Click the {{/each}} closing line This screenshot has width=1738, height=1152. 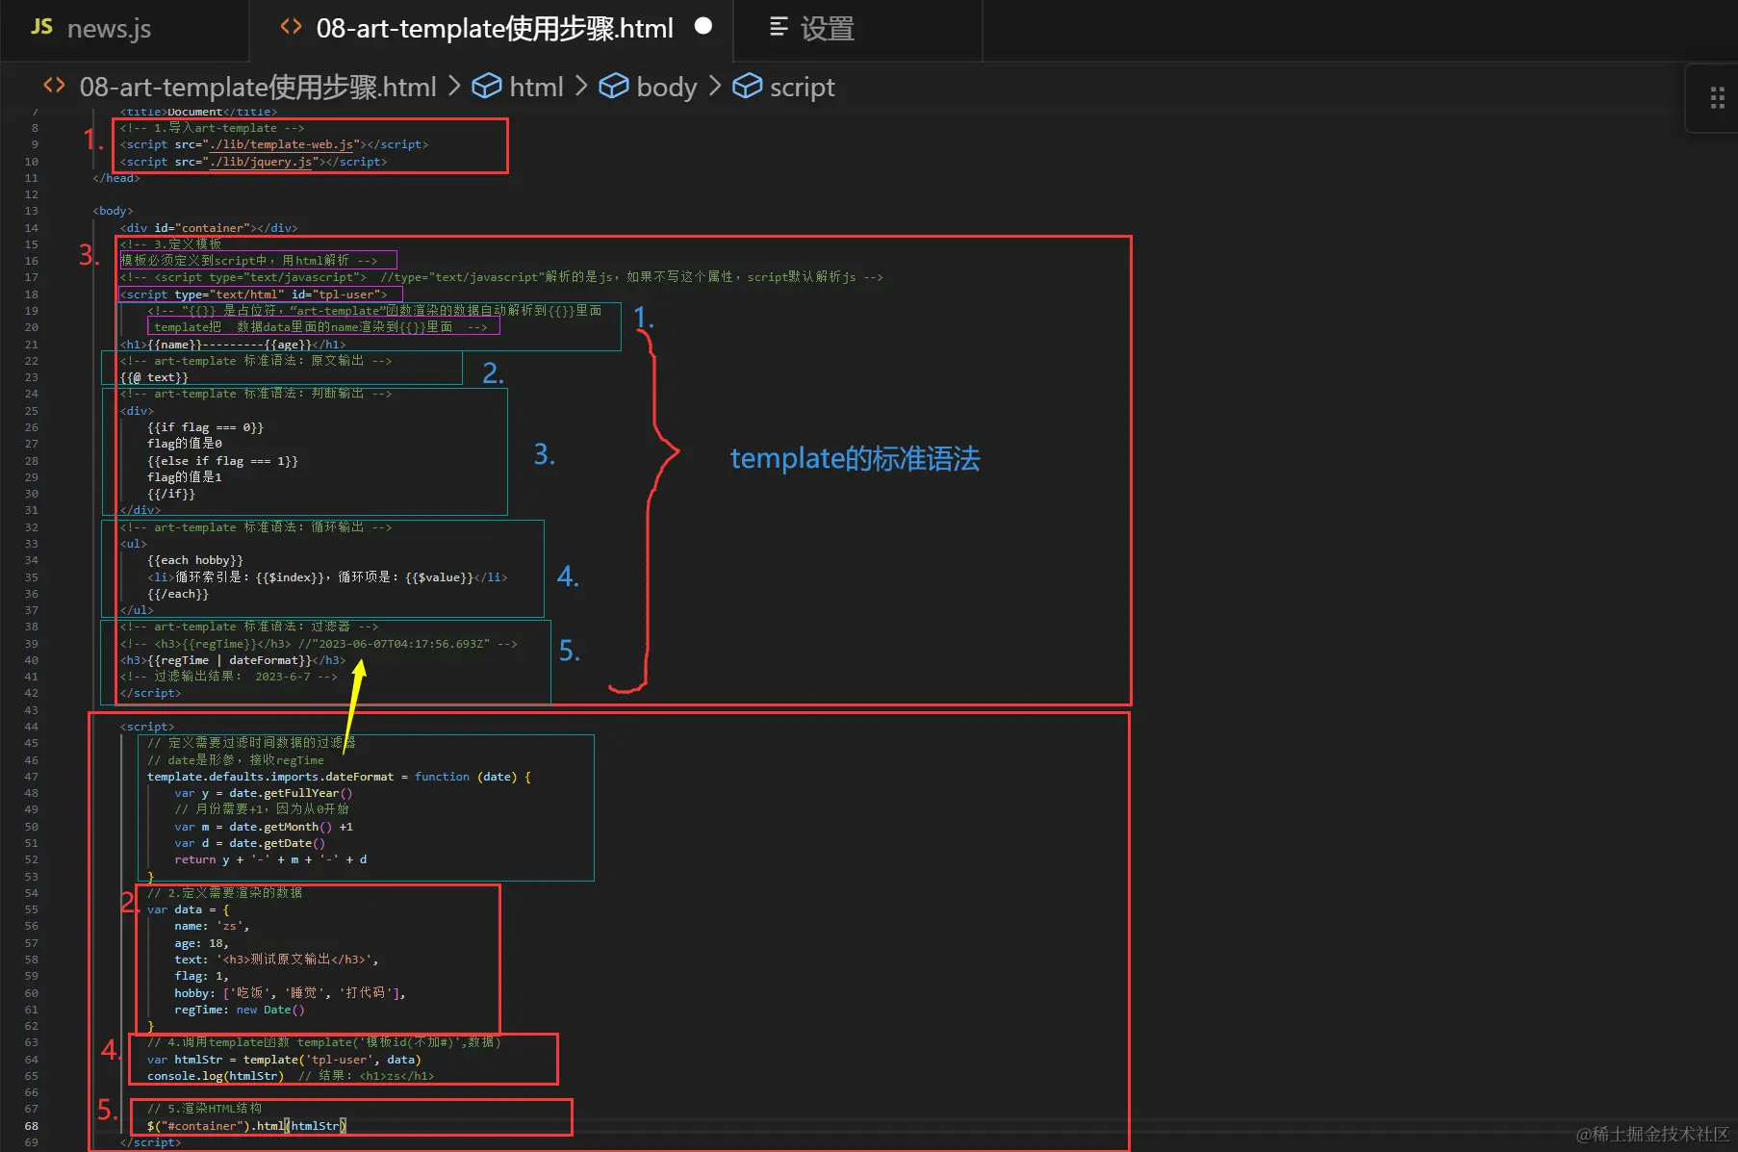178,594
